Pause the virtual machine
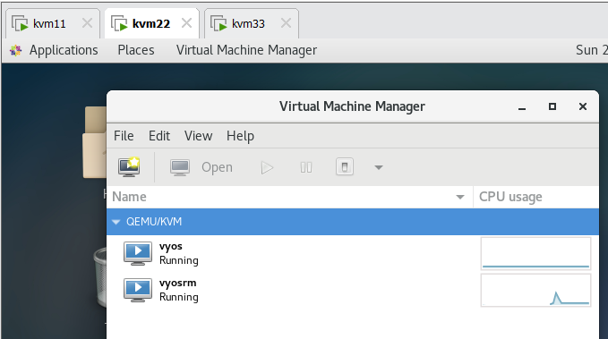 coord(306,167)
